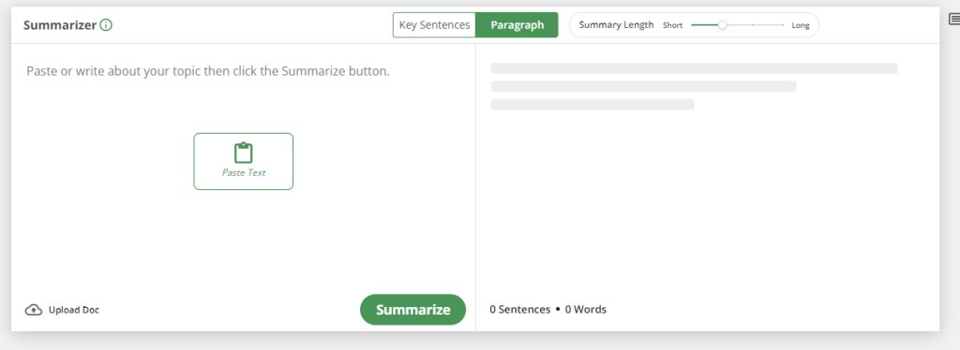Image resolution: width=960 pixels, height=350 pixels.
Task: Click the info icon beside Summarizer
Action: point(106,25)
